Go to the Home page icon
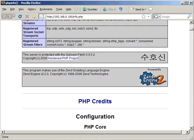194x140 pixels. [34, 17]
